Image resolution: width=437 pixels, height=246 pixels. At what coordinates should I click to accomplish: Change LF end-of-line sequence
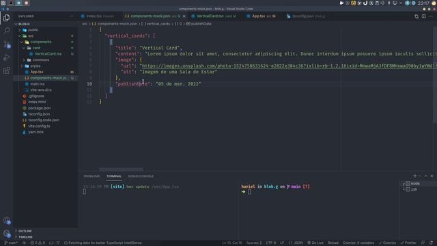282,243
